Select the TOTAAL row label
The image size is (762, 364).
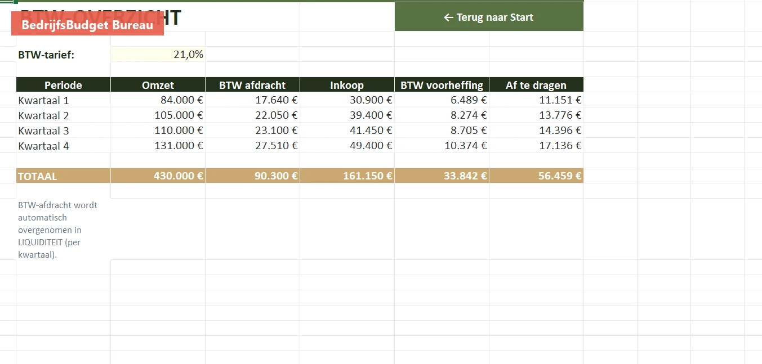64,176
